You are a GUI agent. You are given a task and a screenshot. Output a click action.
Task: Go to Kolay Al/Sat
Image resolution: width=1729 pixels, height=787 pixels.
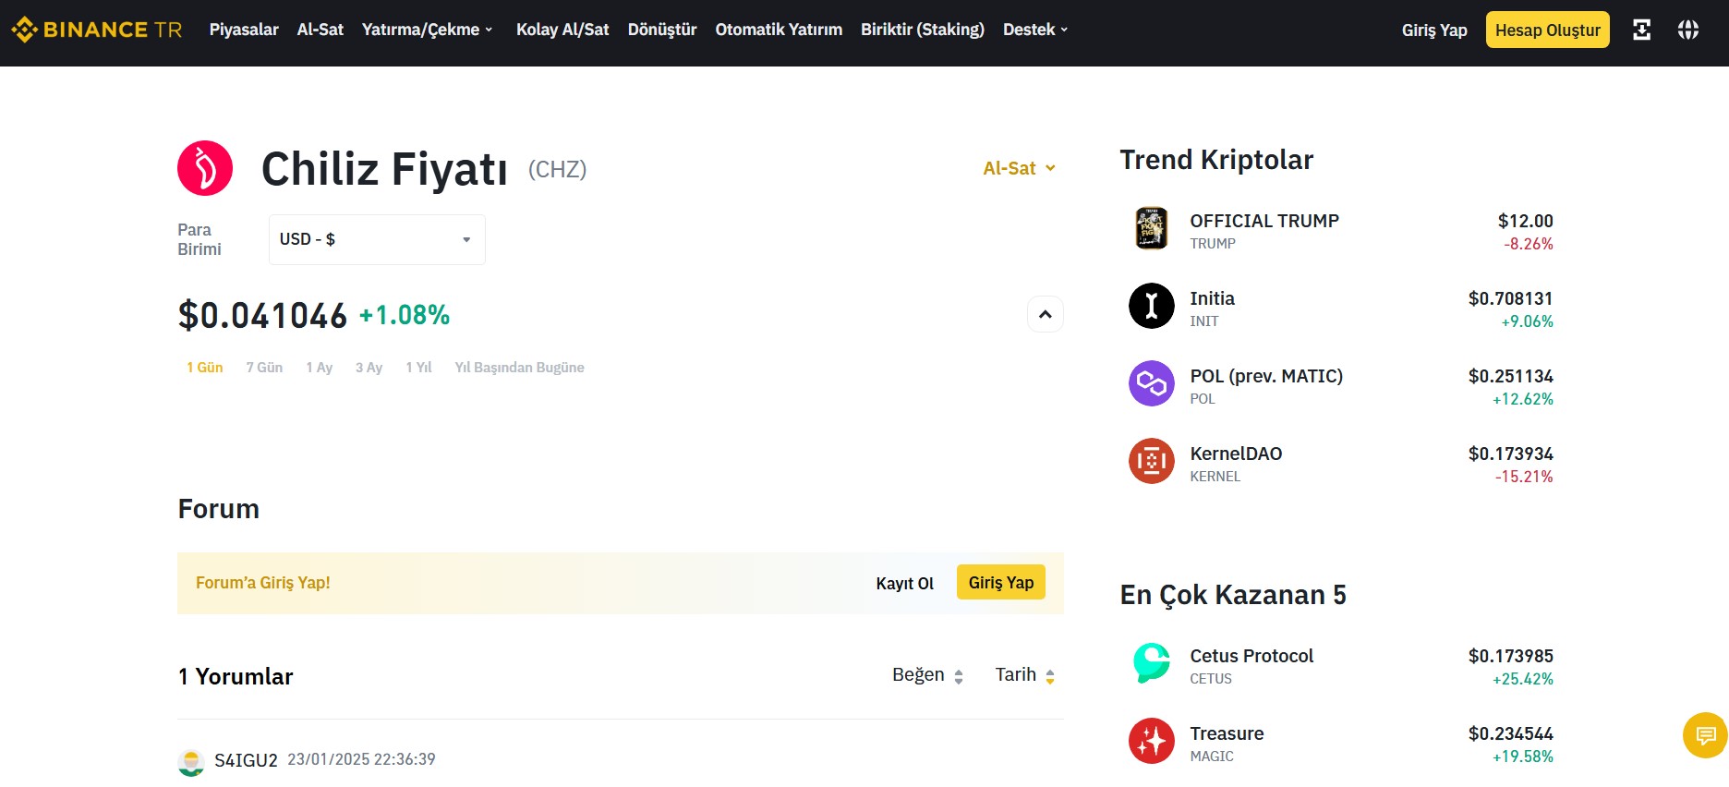tap(562, 30)
